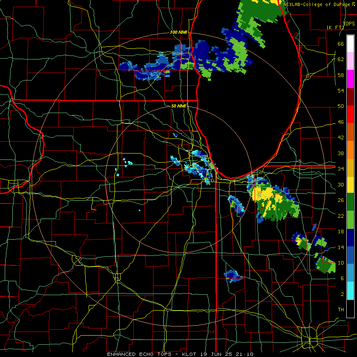Image resolution: width=357 pixels, height=357 pixels.
Task: Click the 'NEXLAB-College of DuPage' credit text
Action: 317,4
